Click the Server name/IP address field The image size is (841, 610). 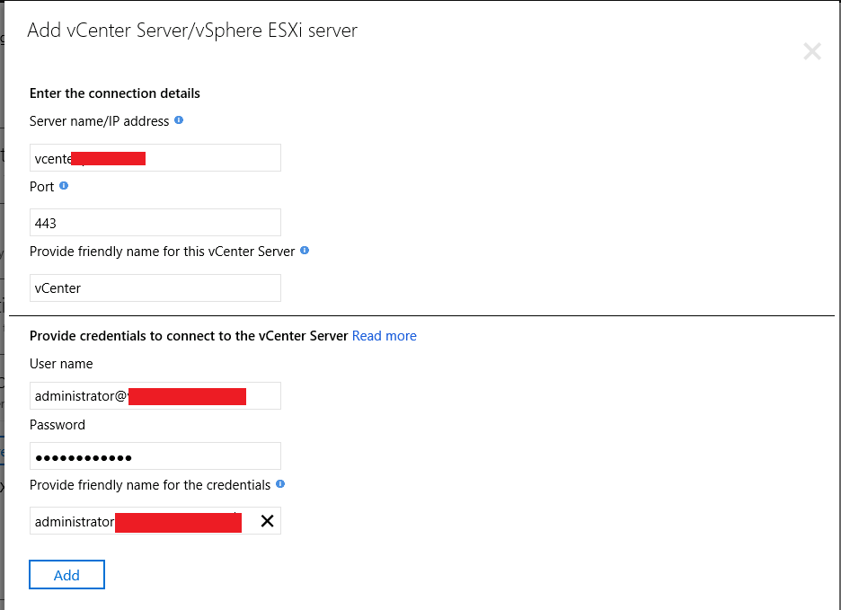(155, 158)
